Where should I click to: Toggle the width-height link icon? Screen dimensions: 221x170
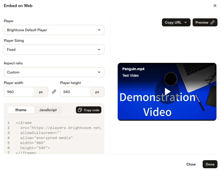click(54, 92)
